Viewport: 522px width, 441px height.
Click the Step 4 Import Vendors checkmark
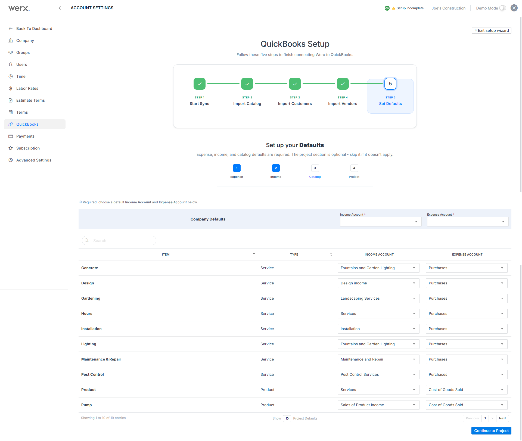343,84
